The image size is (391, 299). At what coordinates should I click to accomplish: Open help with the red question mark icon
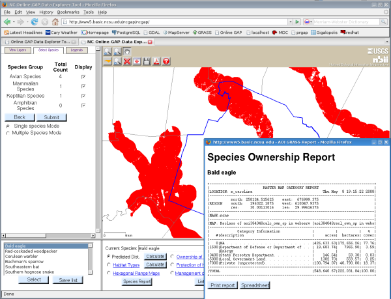coord(166,61)
